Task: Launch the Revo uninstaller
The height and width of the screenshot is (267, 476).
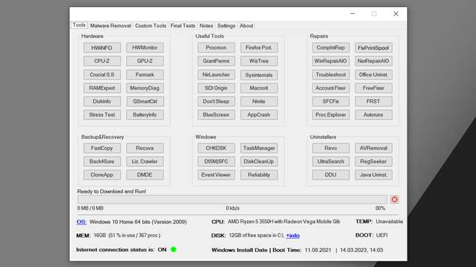Action: click(331, 148)
